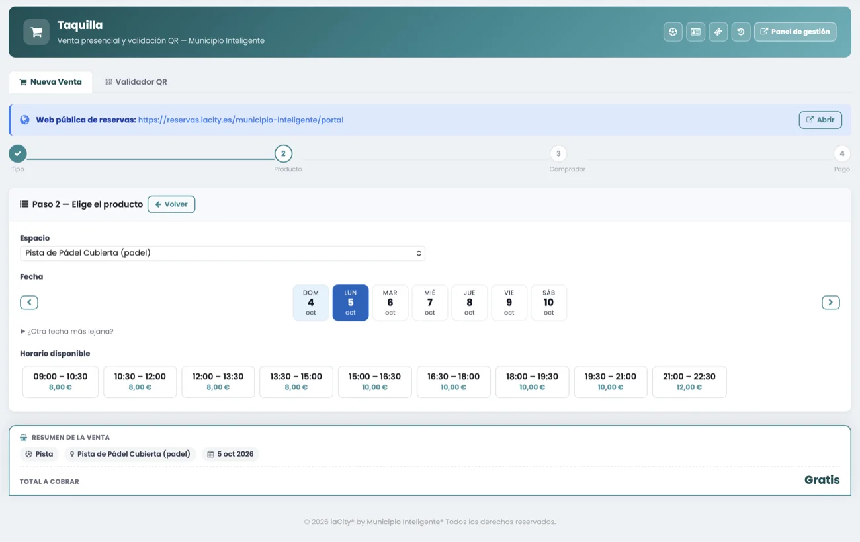Go to previous week with left chevron
The image size is (860, 542).
click(29, 303)
